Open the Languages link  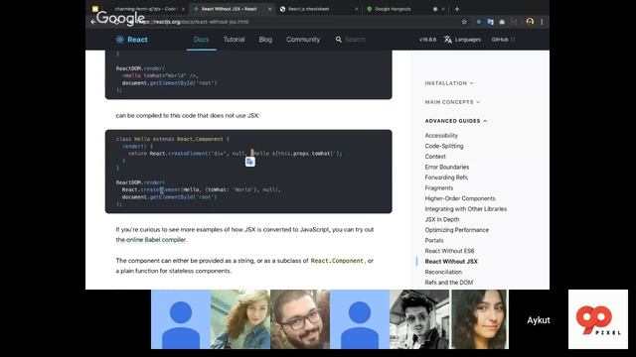click(x=468, y=40)
